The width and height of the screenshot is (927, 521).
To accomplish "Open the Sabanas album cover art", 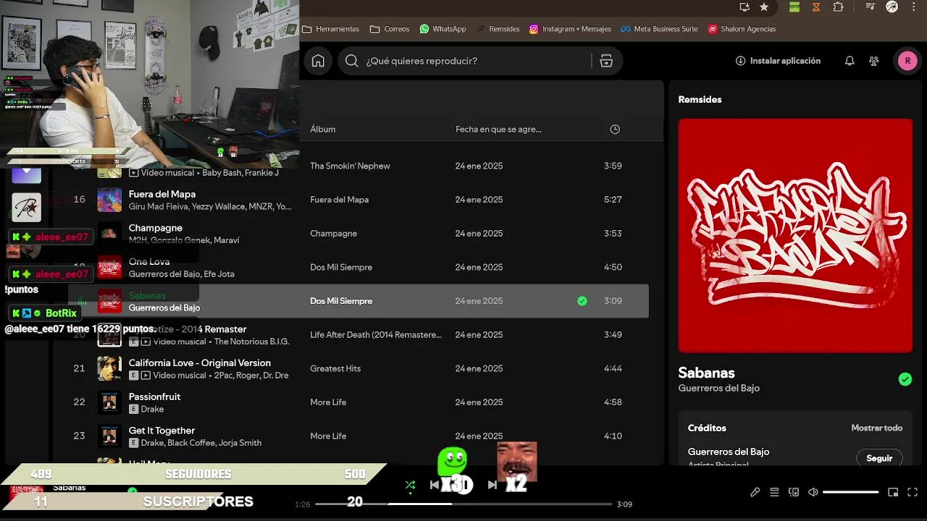I will (795, 236).
